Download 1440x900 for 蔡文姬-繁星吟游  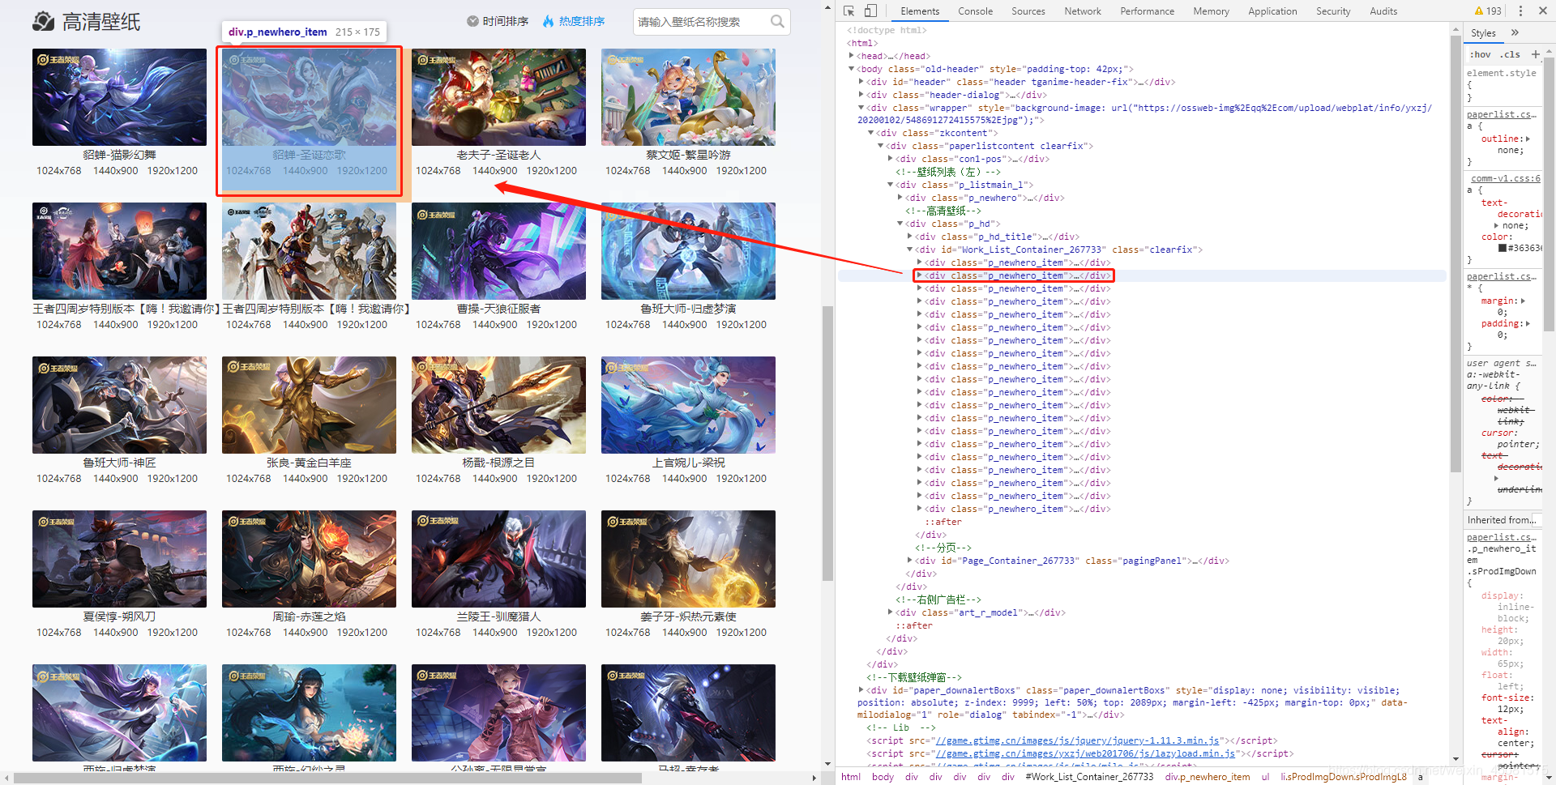[x=685, y=171]
